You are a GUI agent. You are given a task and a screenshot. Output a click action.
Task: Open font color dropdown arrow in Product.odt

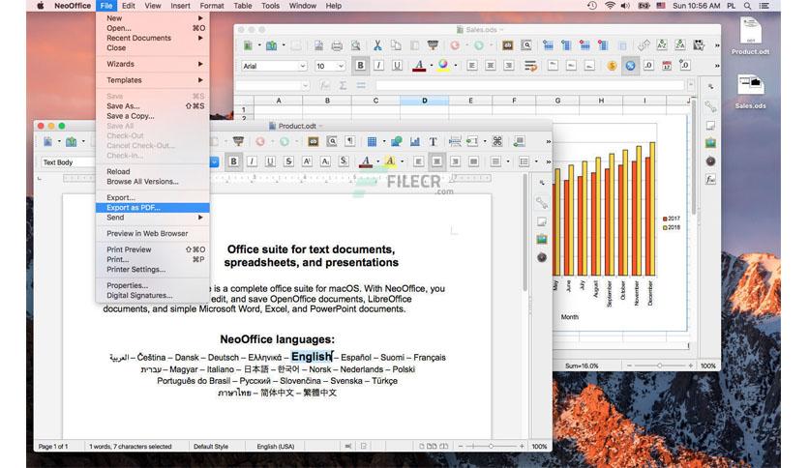click(x=378, y=161)
